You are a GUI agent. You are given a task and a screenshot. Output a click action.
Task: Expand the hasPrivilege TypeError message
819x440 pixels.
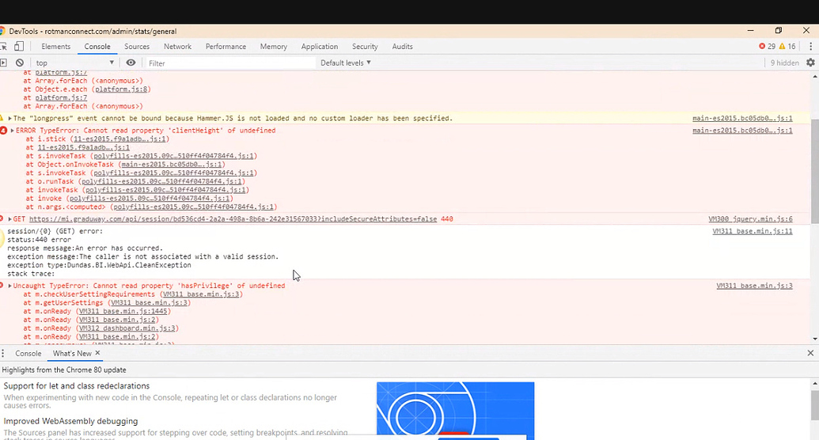pyautogui.click(x=9, y=286)
